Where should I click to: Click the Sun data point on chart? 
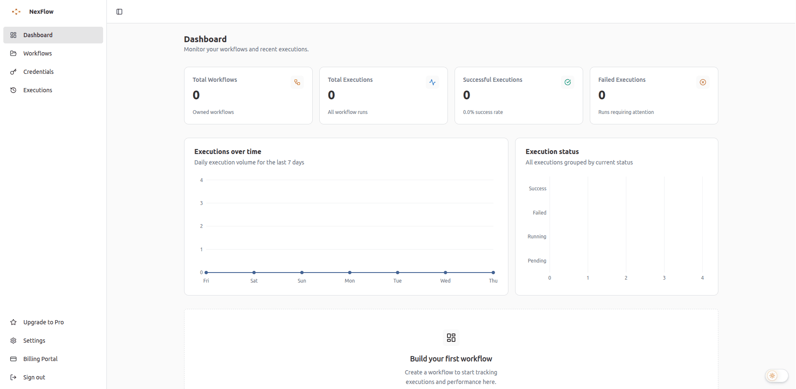(x=302, y=273)
